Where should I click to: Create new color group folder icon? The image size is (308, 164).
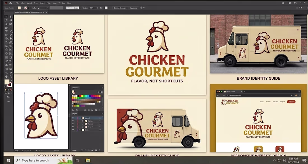[92, 110]
